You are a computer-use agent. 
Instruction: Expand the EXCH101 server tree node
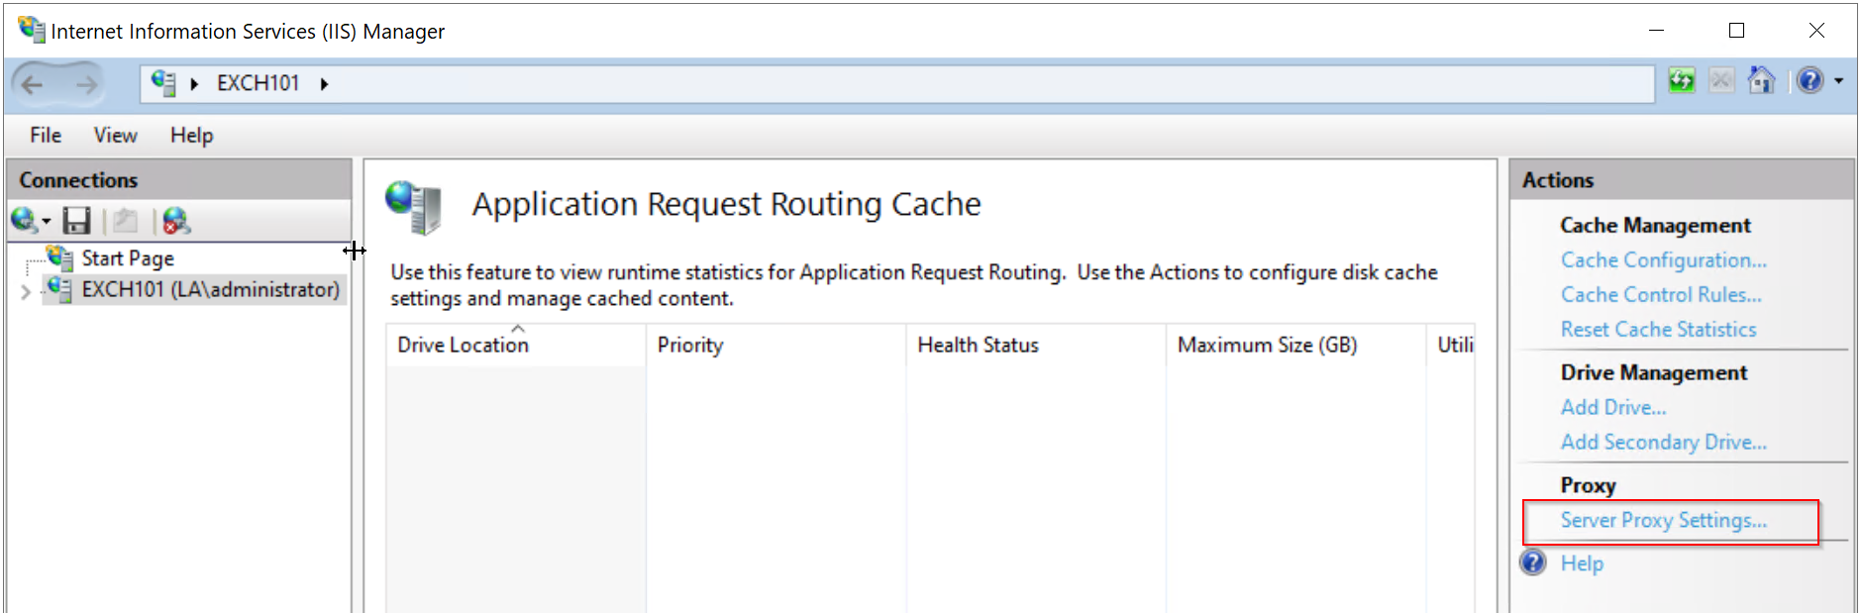tap(26, 291)
